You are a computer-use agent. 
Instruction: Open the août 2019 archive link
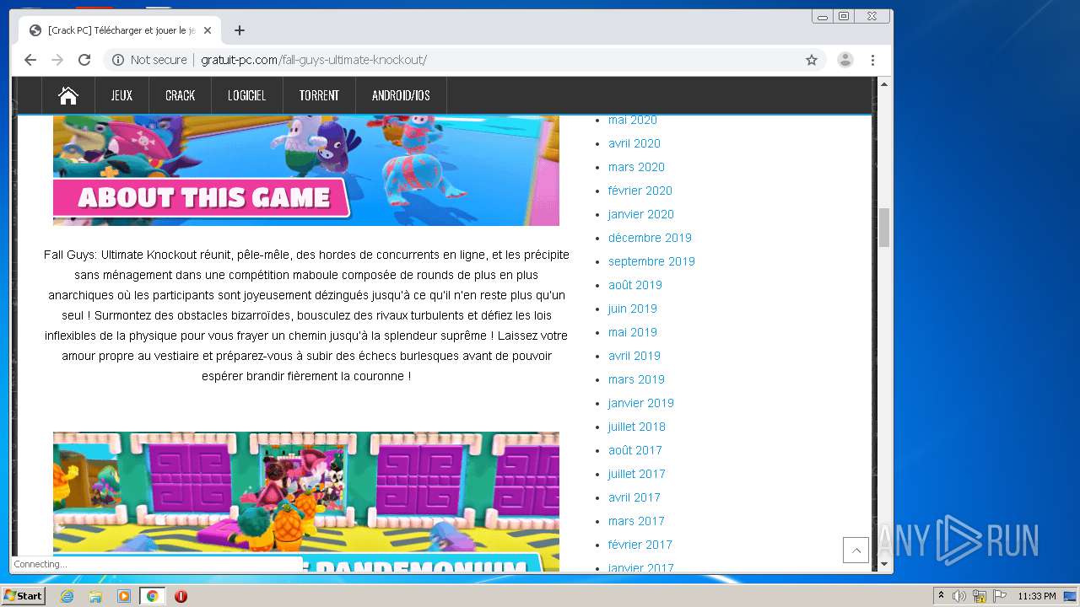pyautogui.click(x=635, y=285)
